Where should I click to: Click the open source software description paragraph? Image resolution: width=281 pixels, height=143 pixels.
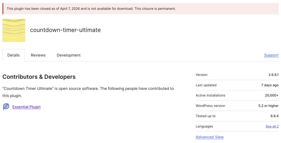click(x=88, y=92)
